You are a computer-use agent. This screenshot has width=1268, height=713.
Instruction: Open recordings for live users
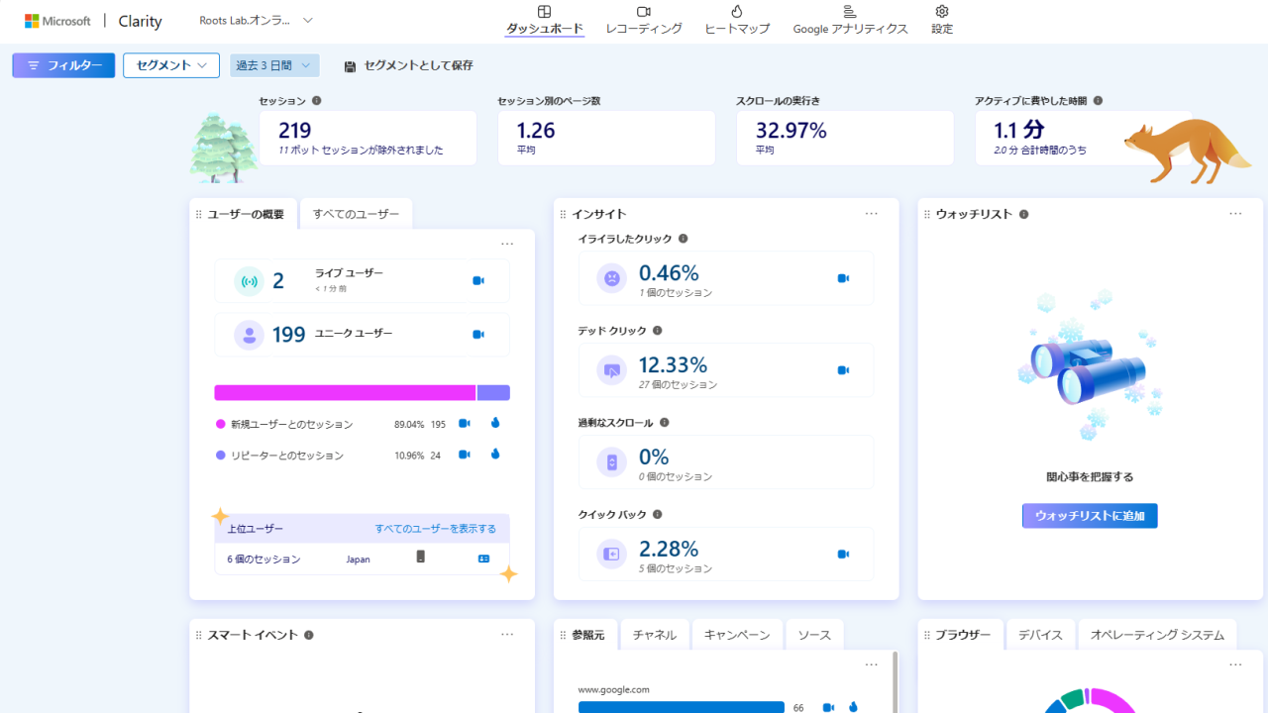[478, 281]
